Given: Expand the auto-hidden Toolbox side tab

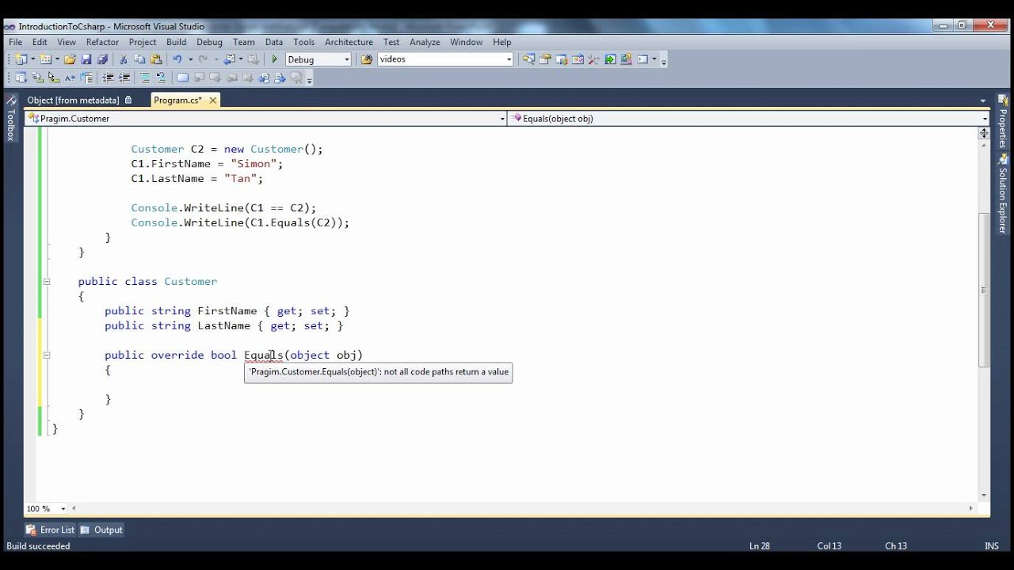Looking at the screenshot, I should point(11,118).
